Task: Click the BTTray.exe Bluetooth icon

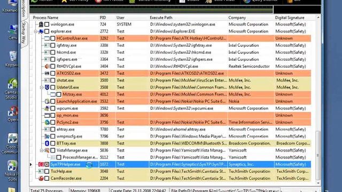Action: point(47,143)
